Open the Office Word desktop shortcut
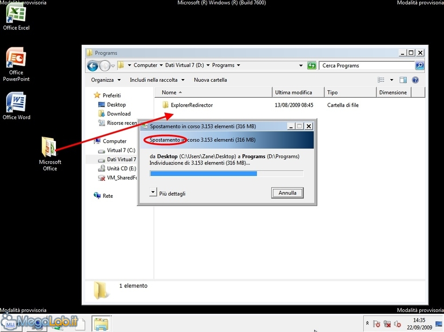This screenshot has width=444, height=332. [x=16, y=106]
